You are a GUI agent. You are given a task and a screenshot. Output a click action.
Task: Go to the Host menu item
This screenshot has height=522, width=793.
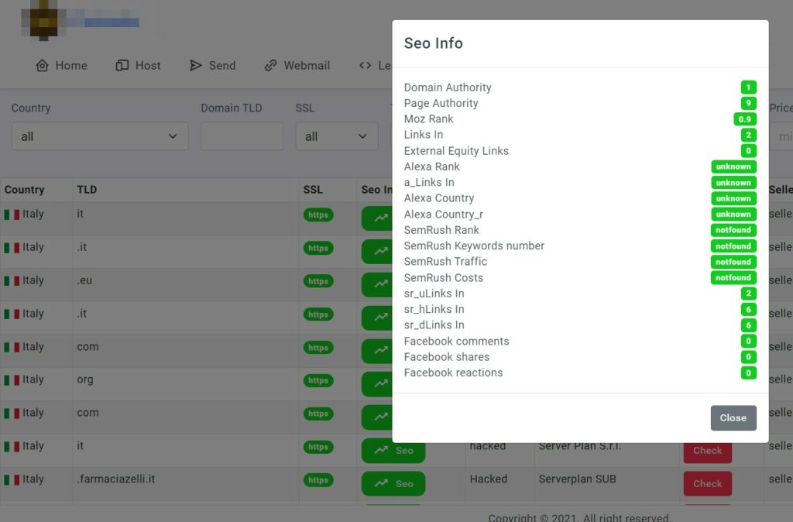[x=147, y=66]
